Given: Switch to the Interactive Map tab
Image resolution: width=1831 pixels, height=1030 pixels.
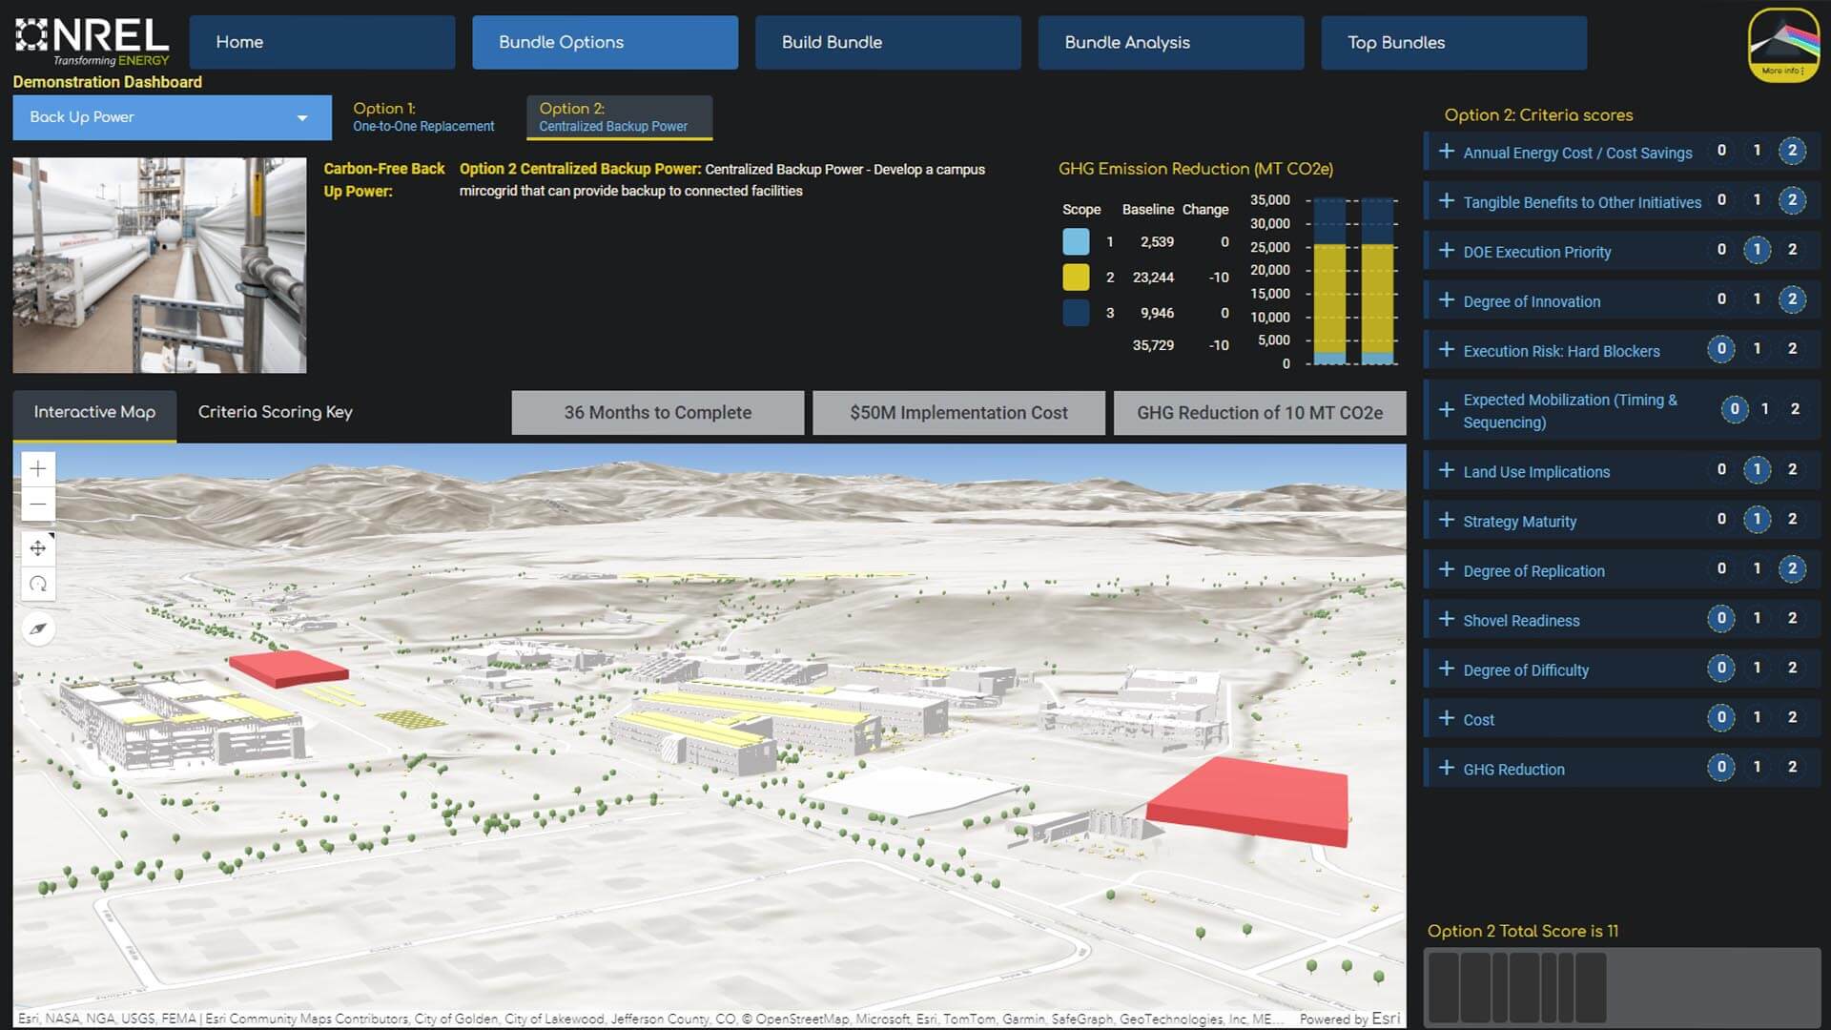Looking at the screenshot, I should 94,411.
